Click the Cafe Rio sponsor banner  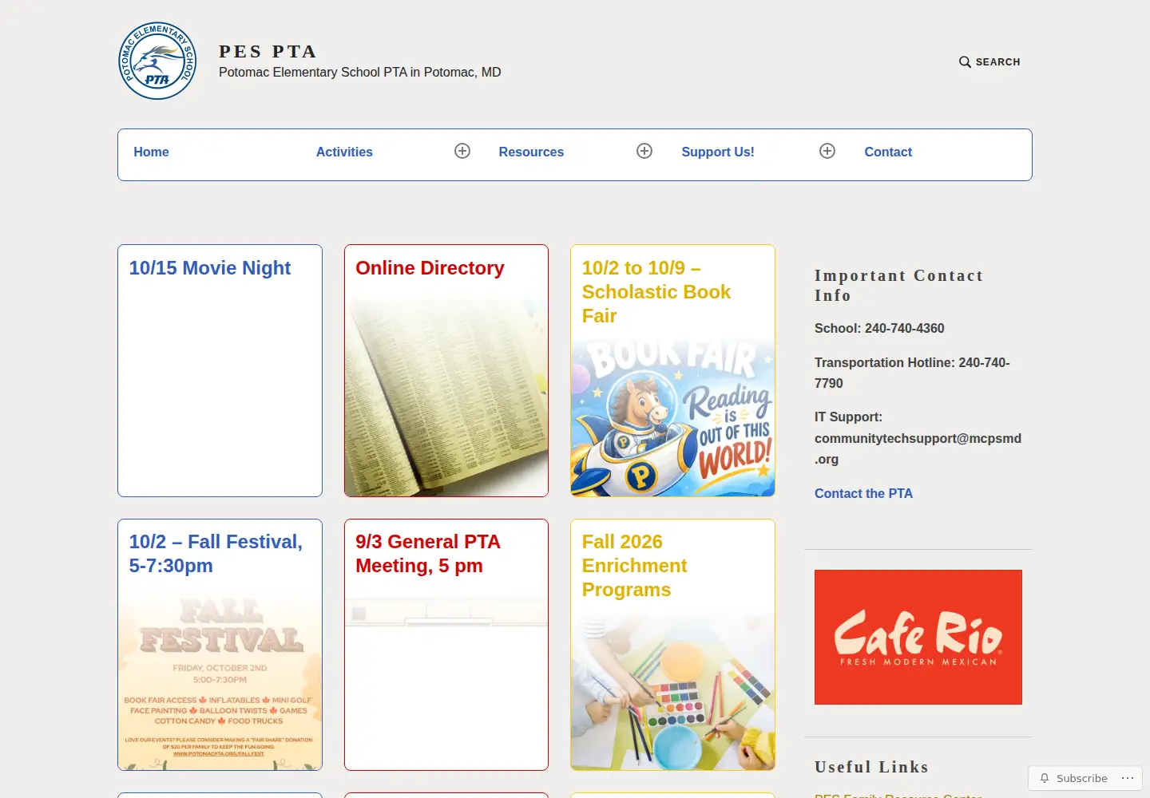[918, 637]
